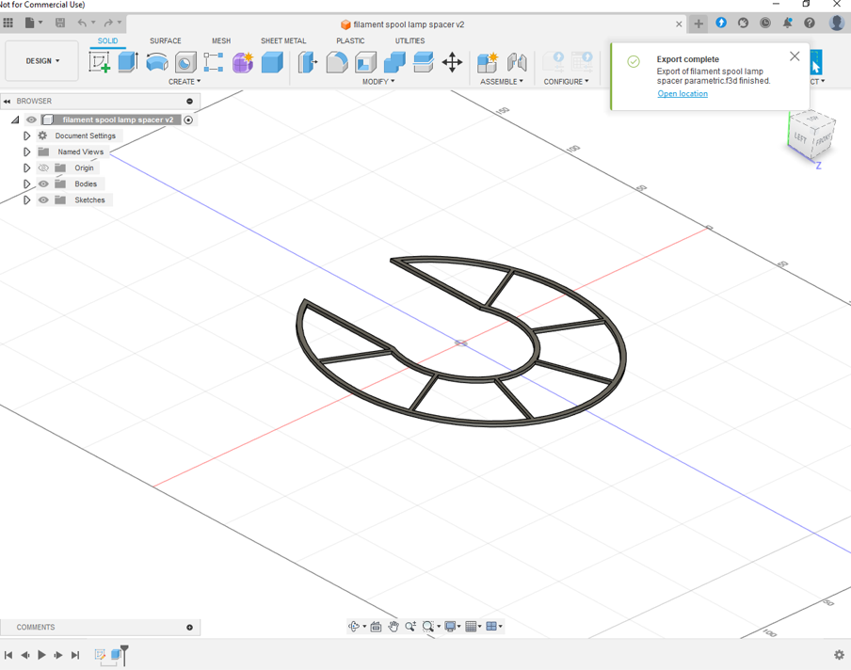This screenshot has width=851, height=670.
Task: Select the Shell tool icon
Action: pos(365,62)
